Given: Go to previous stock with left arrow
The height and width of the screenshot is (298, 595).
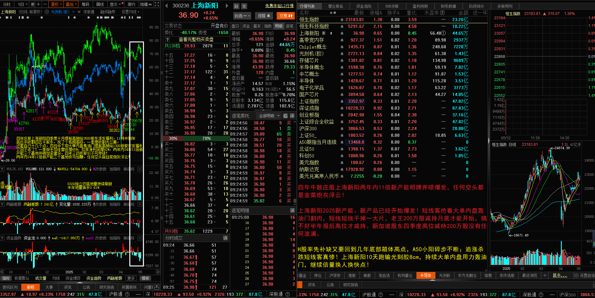Looking at the screenshot, I should (166, 6).
